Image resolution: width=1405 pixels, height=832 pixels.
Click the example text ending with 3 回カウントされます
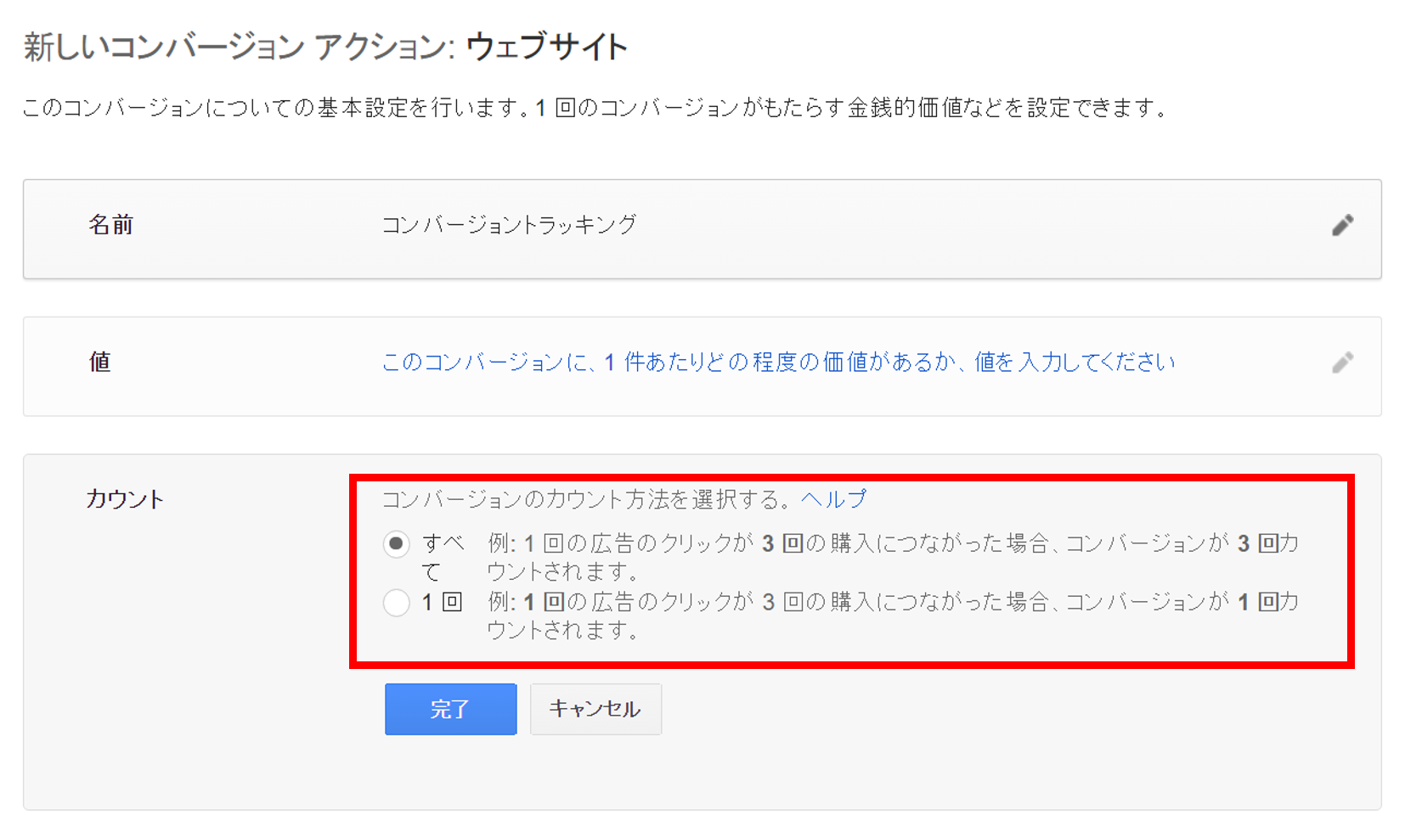(894, 557)
